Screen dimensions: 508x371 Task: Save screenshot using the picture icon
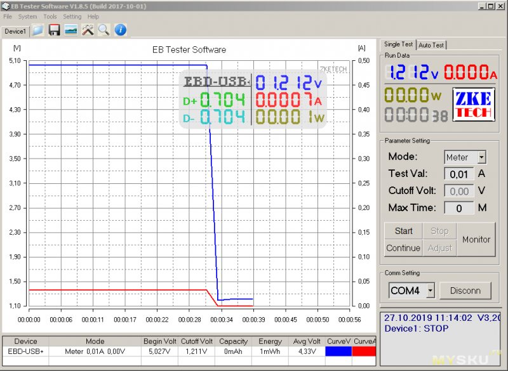coord(71,30)
